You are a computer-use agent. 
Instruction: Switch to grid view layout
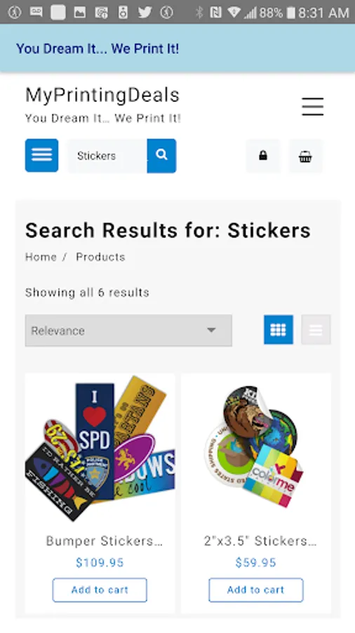[279, 330]
